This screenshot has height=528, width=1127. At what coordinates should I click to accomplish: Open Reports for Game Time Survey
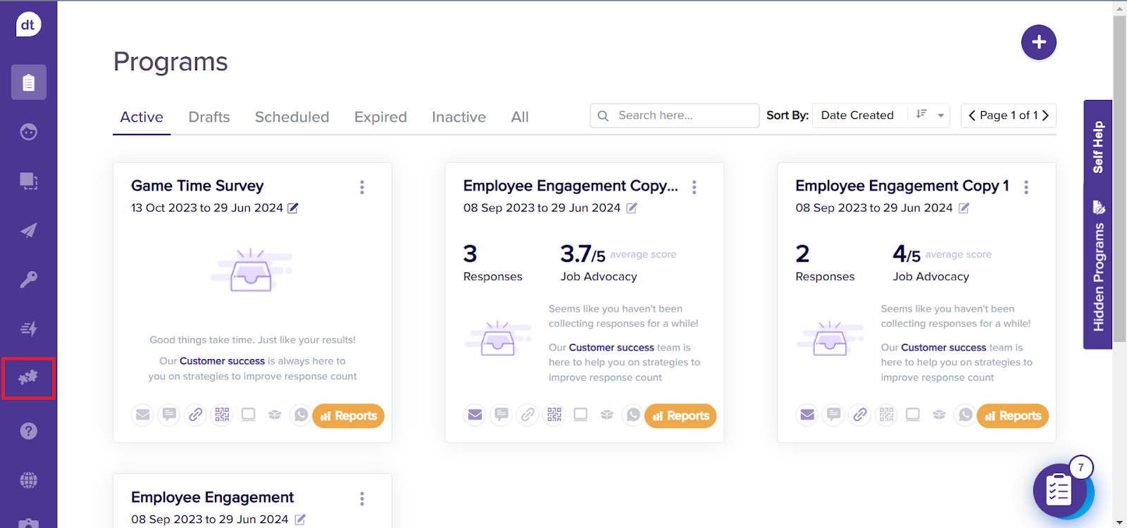(349, 416)
